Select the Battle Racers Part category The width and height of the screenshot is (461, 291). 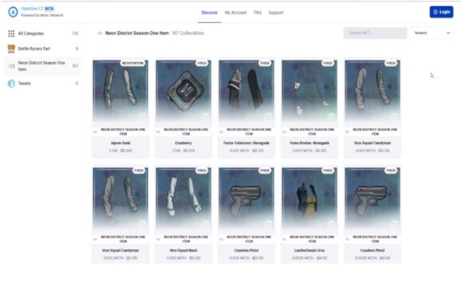click(x=43, y=48)
